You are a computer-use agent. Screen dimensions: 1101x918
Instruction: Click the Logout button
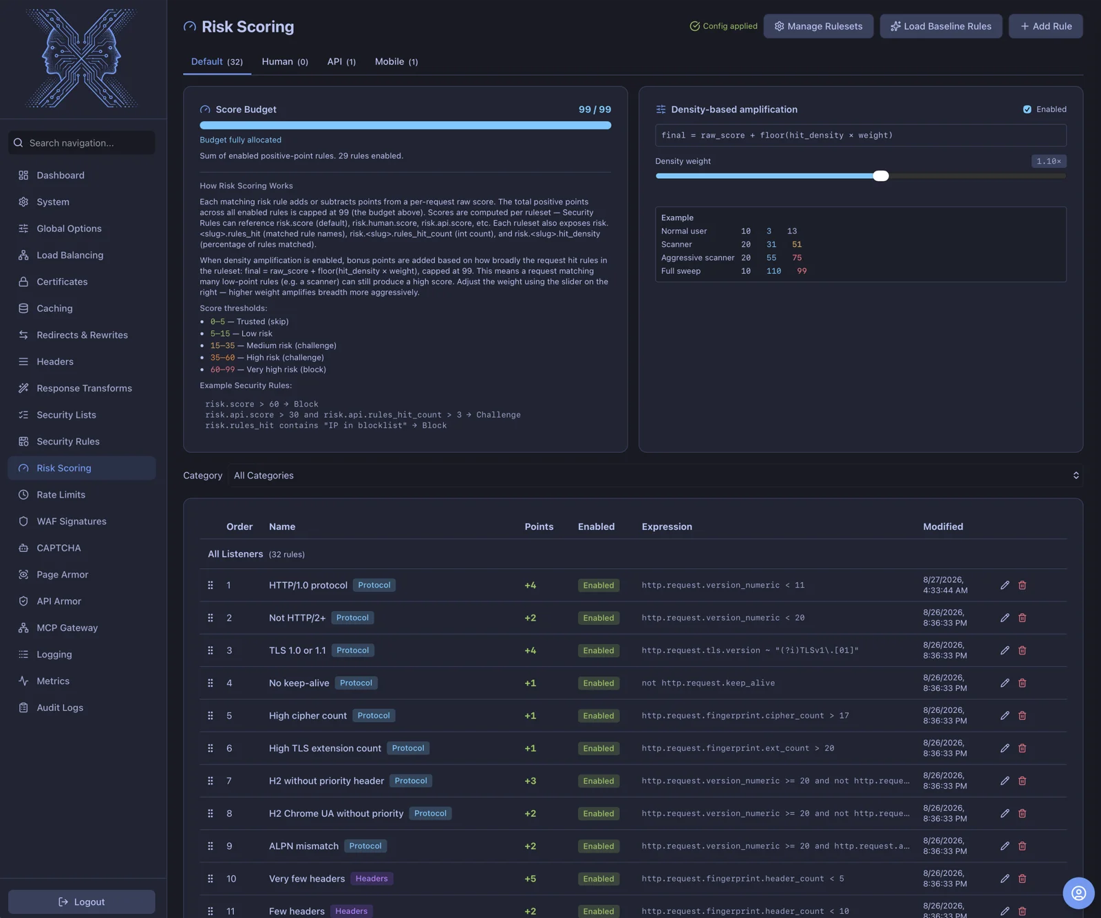point(81,902)
